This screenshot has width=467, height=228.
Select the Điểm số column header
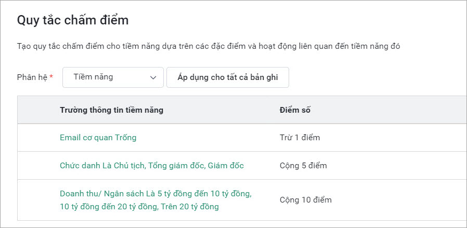[x=295, y=110]
